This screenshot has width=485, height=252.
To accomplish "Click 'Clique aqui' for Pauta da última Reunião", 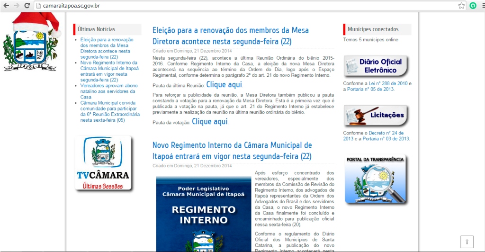I will pyautogui.click(x=224, y=84).
